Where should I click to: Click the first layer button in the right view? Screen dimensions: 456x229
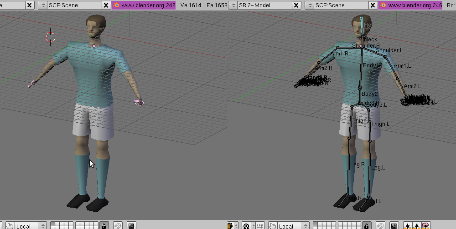click(316, 224)
